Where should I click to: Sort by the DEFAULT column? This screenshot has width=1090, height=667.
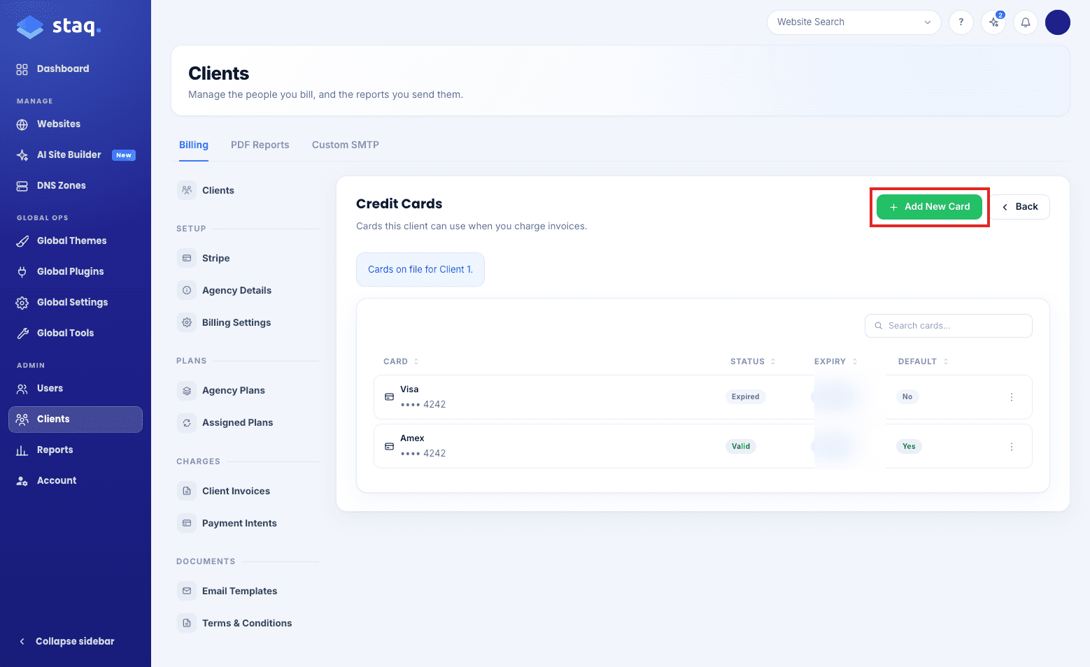923,361
